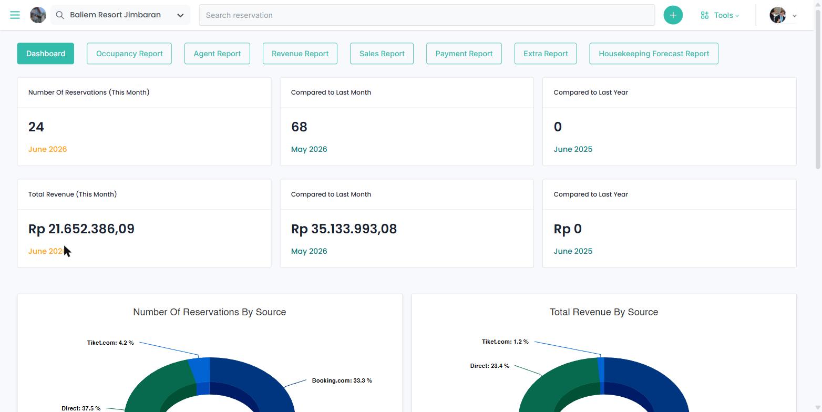This screenshot has height=412, width=822.
Task: Click Total Revenue By Source title
Action: [x=604, y=312]
